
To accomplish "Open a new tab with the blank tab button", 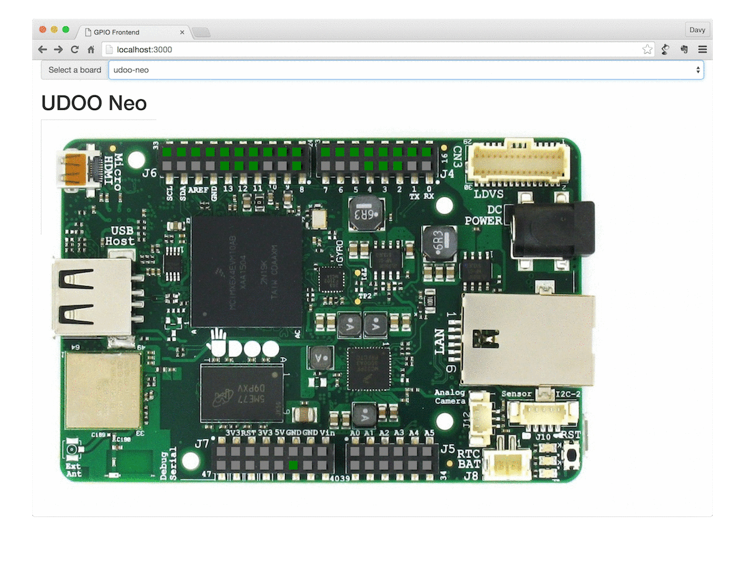I will (x=201, y=32).
